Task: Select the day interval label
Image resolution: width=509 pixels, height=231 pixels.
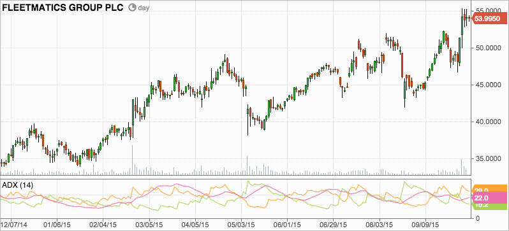Action: tap(144, 8)
